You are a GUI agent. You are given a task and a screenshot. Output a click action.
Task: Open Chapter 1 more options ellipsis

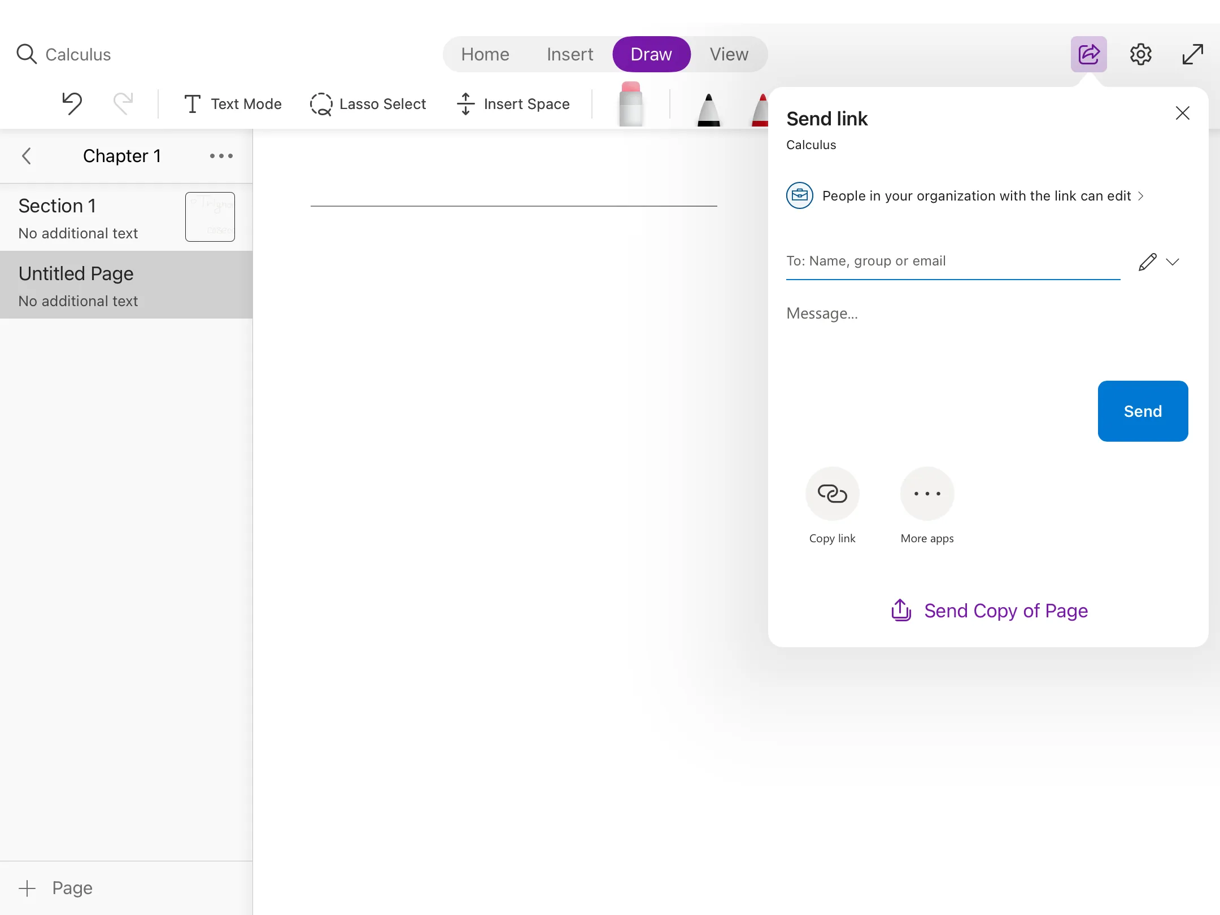tap(221, 156)
